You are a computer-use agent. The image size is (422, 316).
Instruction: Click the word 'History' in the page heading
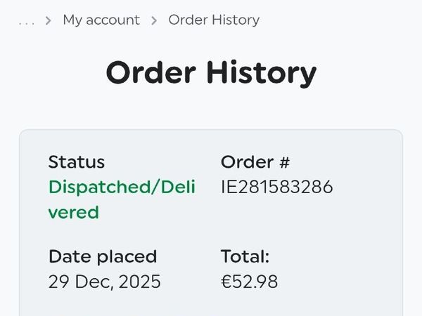point(264,72)
